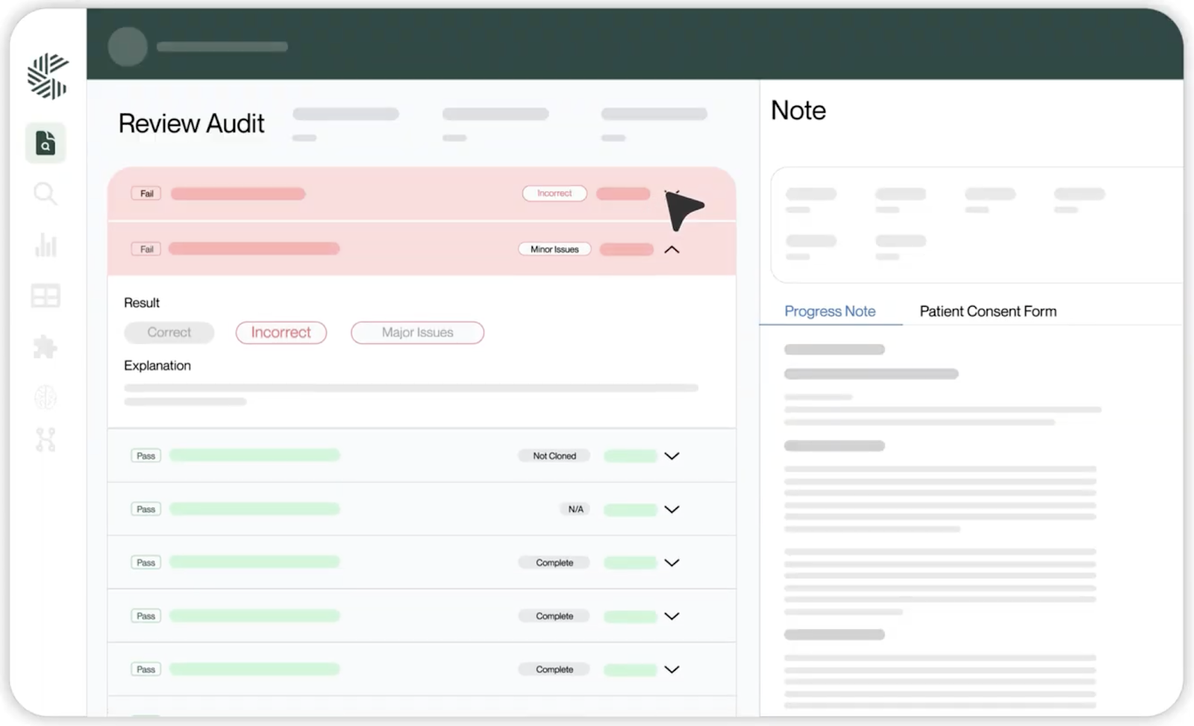Open the brain icon in the sidebar

tap(46, 398)
